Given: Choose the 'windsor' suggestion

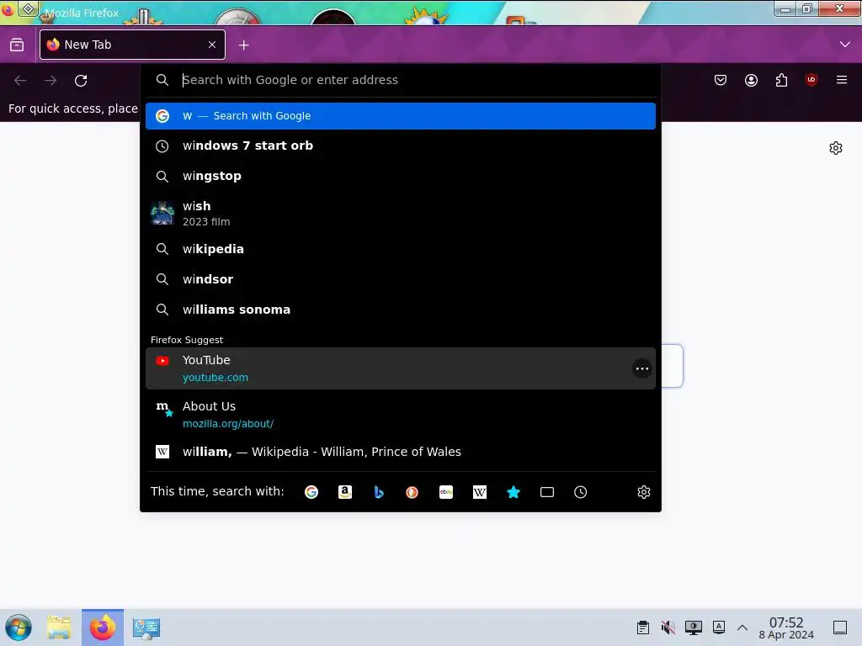Looking at the screenshot, I should pos(400,279).
